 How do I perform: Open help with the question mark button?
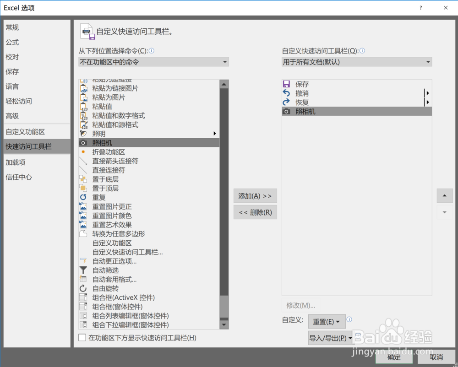pyautogui.click(x=420, y=8)
